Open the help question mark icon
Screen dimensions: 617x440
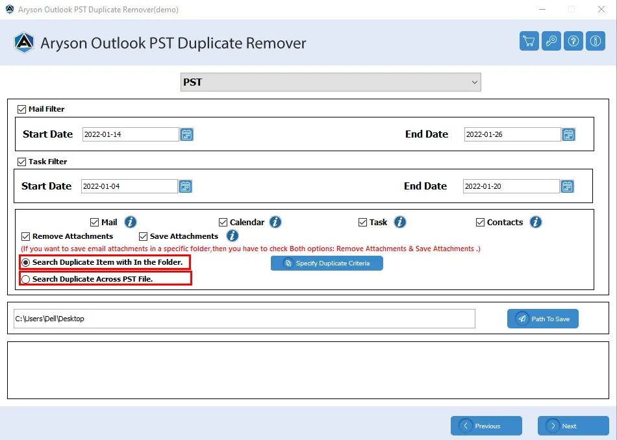[x=573, y=41]
